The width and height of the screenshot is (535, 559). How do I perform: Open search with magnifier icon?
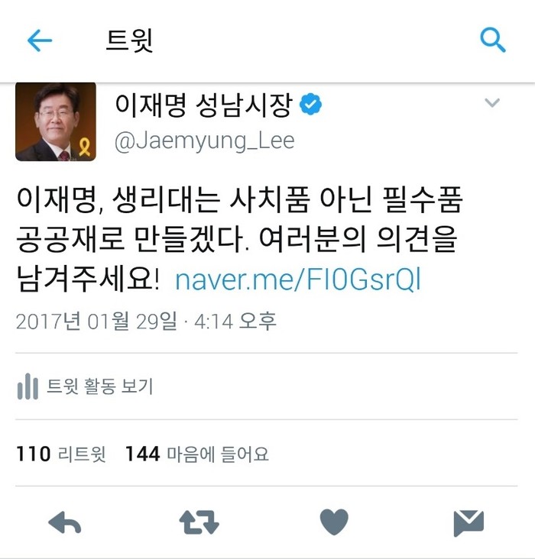[x=492, y=40]
